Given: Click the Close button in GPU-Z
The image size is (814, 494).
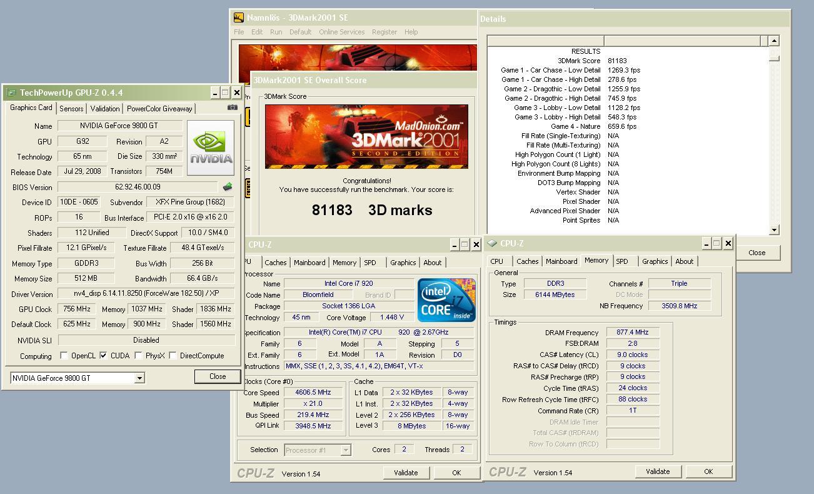Looking at the screenshot, I should pos(218,376).
